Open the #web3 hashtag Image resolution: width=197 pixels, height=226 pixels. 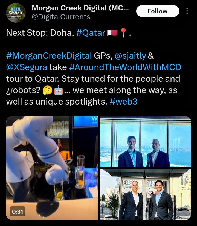pyautogui.click(x=123, y=102)
